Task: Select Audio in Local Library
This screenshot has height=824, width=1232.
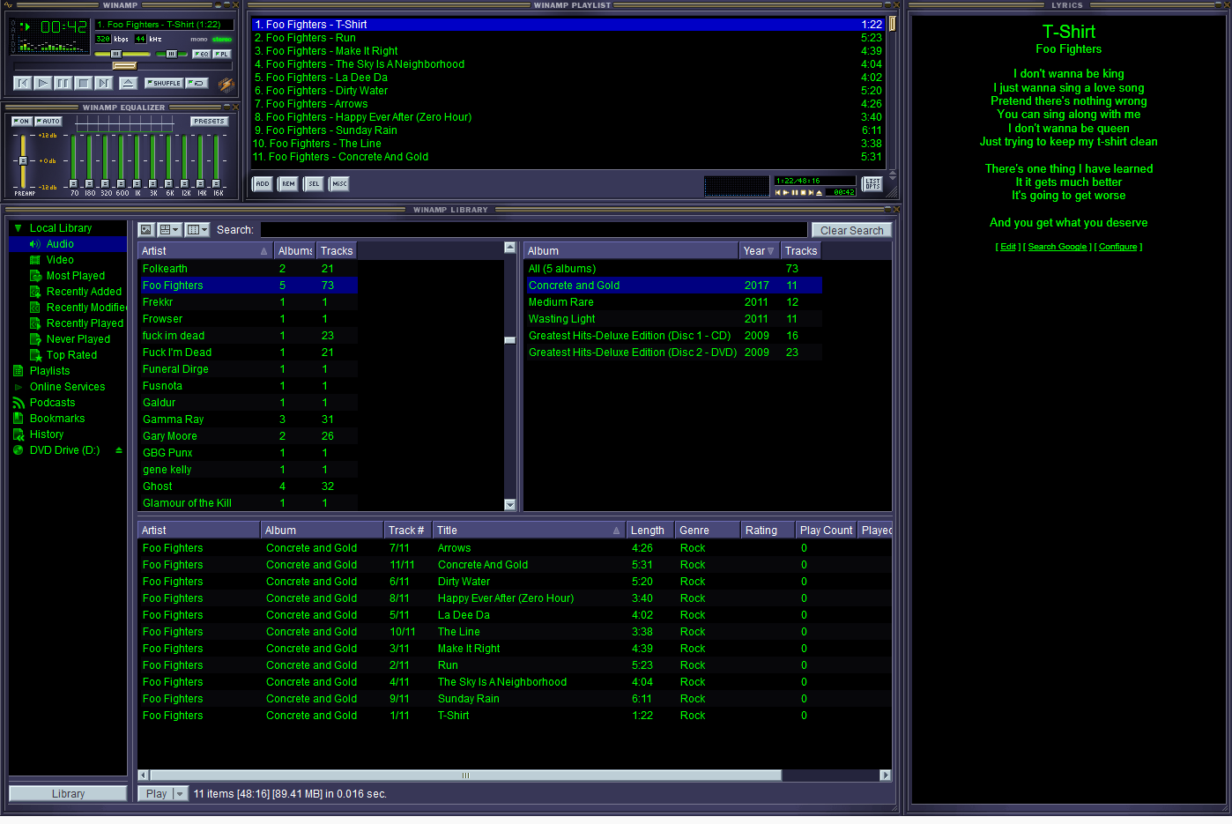Action: point(60,244)
